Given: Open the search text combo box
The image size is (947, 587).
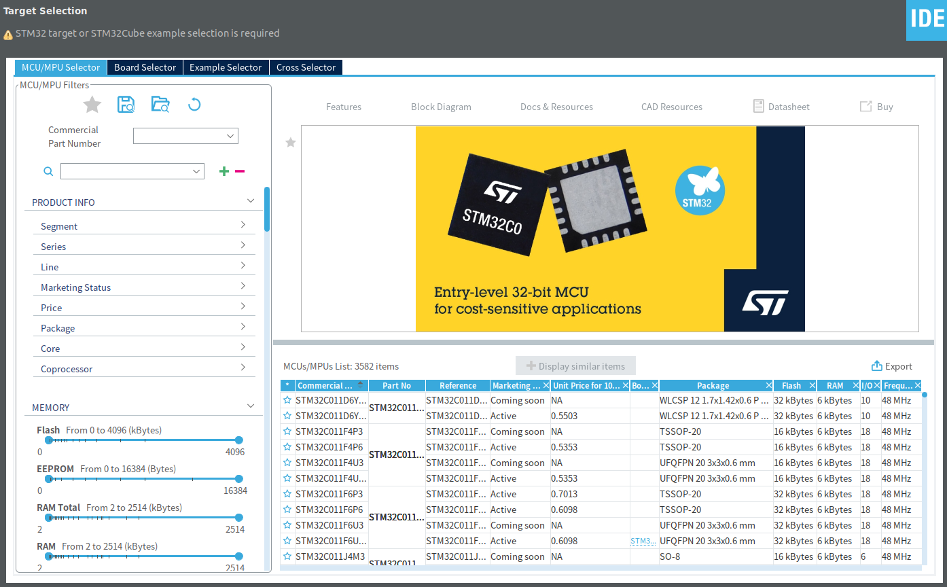Looking at the screenshot, I should (x=132, y=171).
